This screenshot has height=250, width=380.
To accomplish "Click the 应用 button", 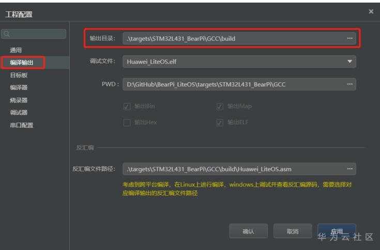I will (337, 231).
